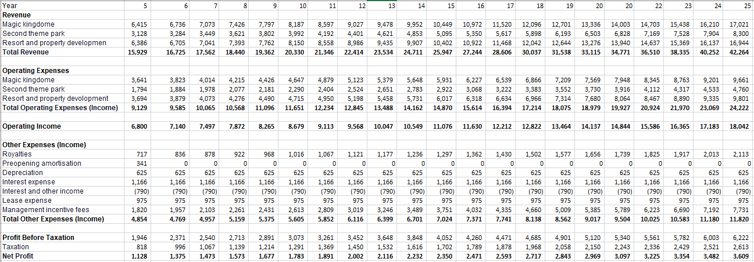Click Total Revenue value 15,929 for year 5

click(x=137, y=52)
